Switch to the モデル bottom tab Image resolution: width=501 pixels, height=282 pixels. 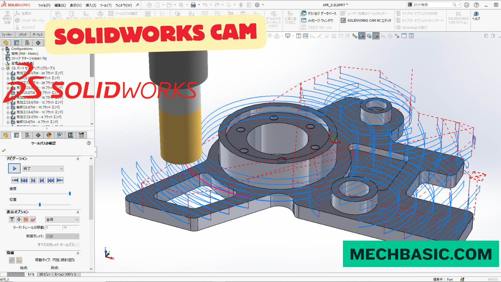[x=31, y=274]
